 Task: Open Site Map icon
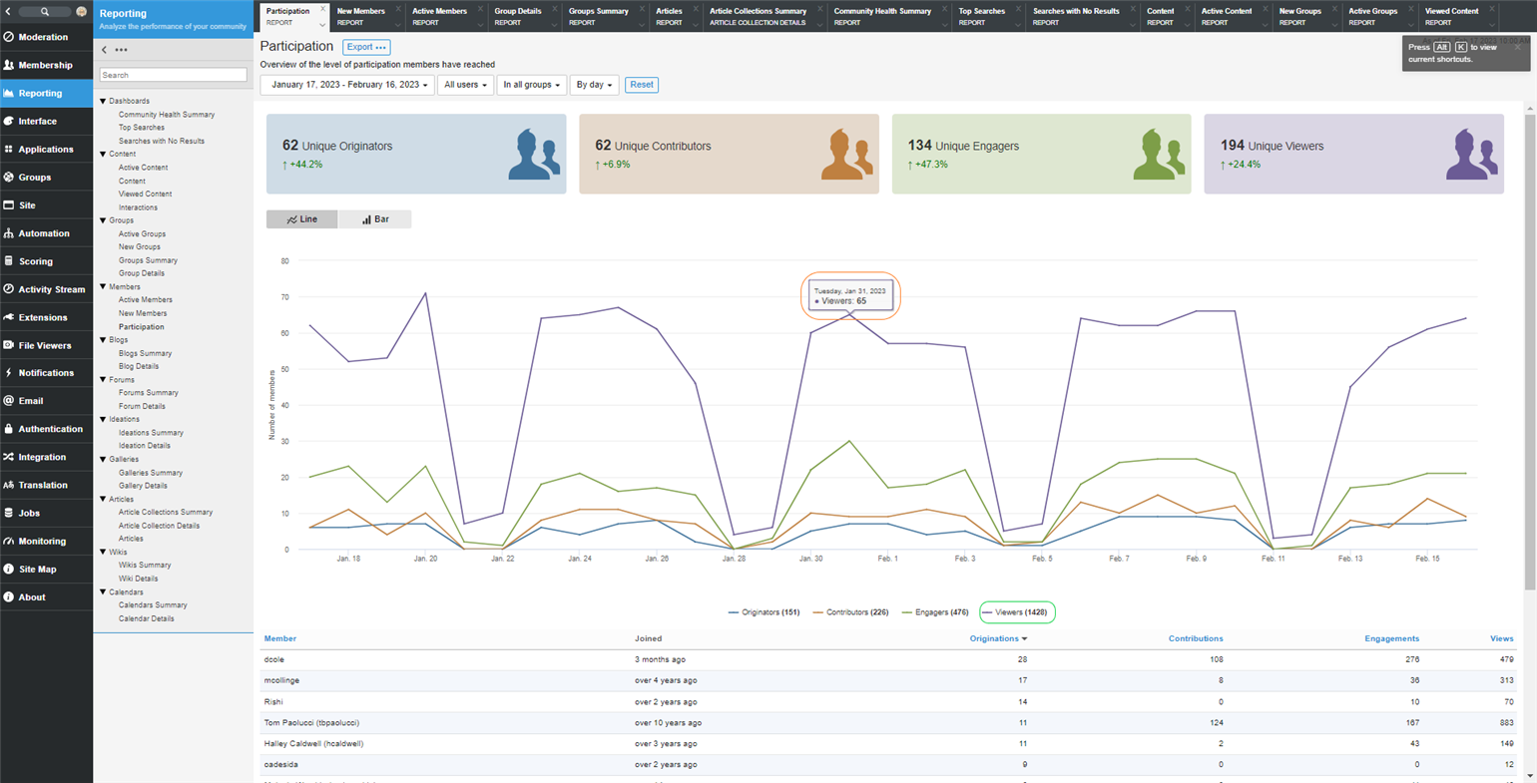pos(9,569)
